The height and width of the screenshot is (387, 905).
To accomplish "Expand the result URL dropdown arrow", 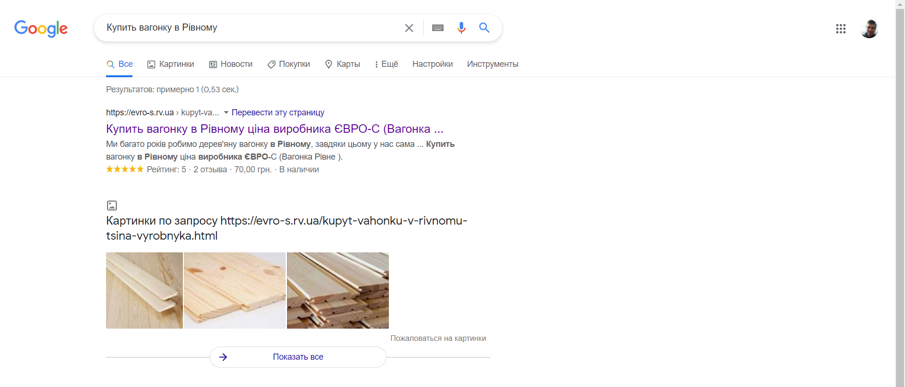I will click(226, 113).
